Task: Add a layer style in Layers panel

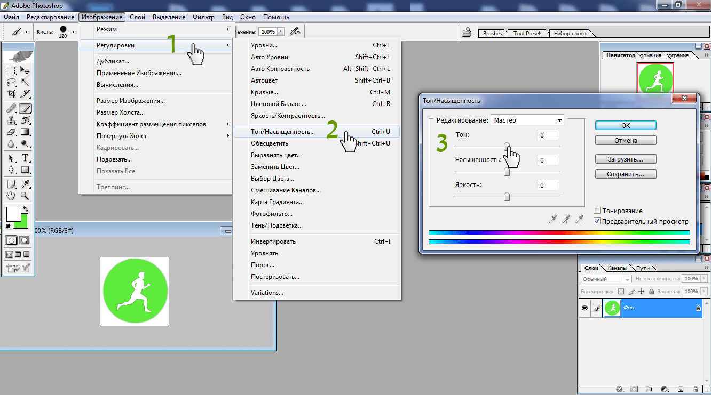Action: (619, 389)
